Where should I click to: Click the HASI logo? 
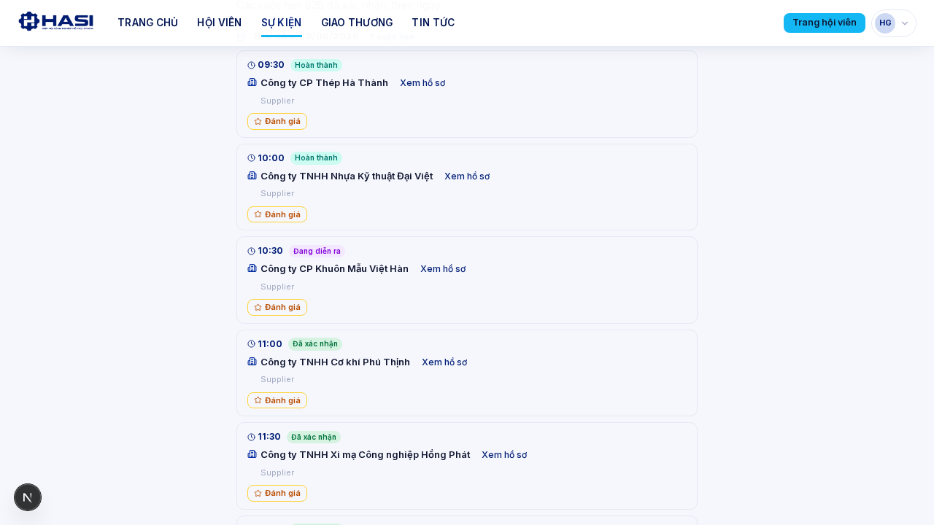pos(56,22)
